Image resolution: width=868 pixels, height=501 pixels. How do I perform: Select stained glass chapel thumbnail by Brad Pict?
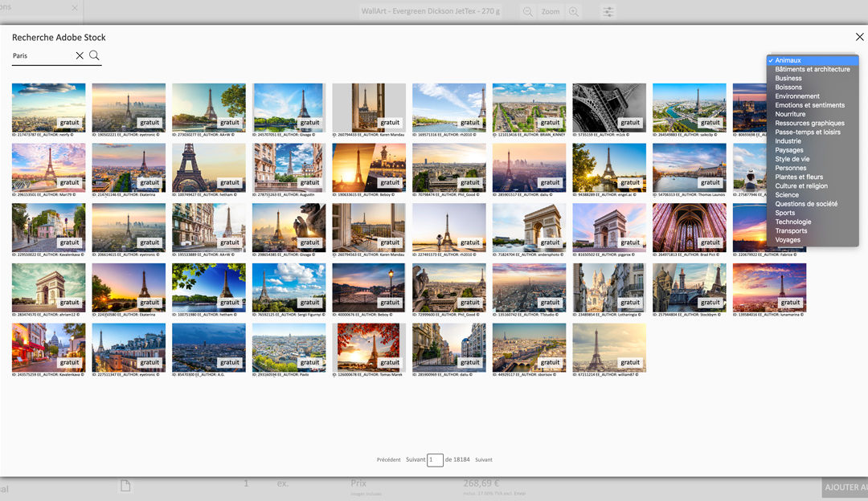click(x=689, y=226)
